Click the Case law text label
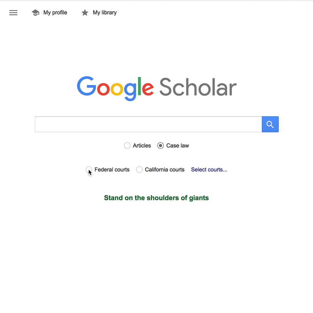 (x=177, y=145)
